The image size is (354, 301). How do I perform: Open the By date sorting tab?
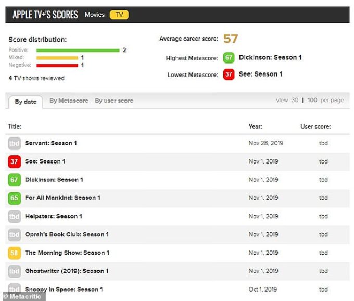click(x=26, y=102)
